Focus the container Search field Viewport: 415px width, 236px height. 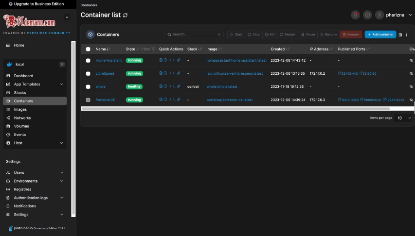tap(194, 34)
